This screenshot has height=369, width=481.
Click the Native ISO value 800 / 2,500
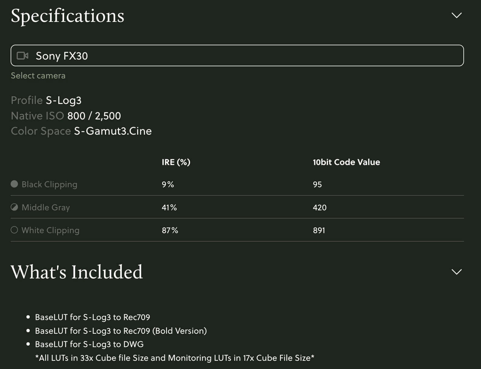pyautogui.click(x=94, y=116)
